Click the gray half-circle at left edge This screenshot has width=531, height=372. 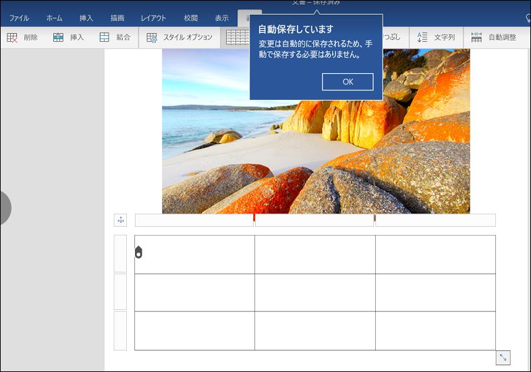coord(6,208)
